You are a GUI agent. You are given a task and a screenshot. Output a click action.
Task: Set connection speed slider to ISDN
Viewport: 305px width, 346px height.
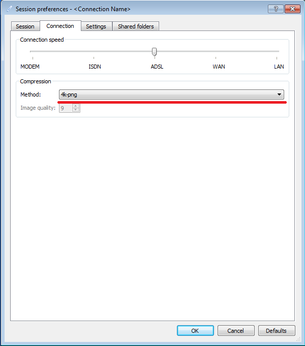click(x=95, y=51)
